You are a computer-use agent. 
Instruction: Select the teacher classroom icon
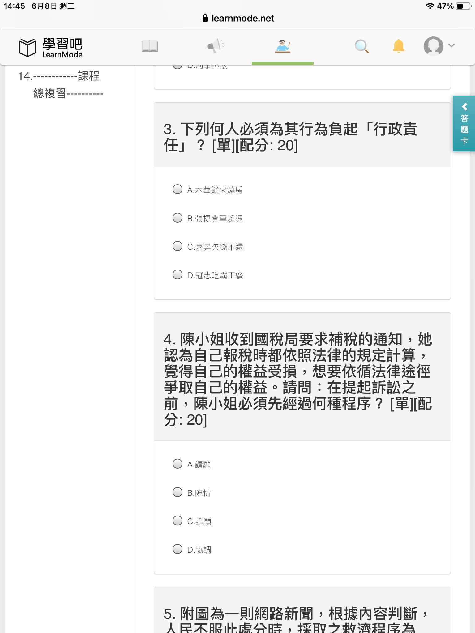click(283, 46)
